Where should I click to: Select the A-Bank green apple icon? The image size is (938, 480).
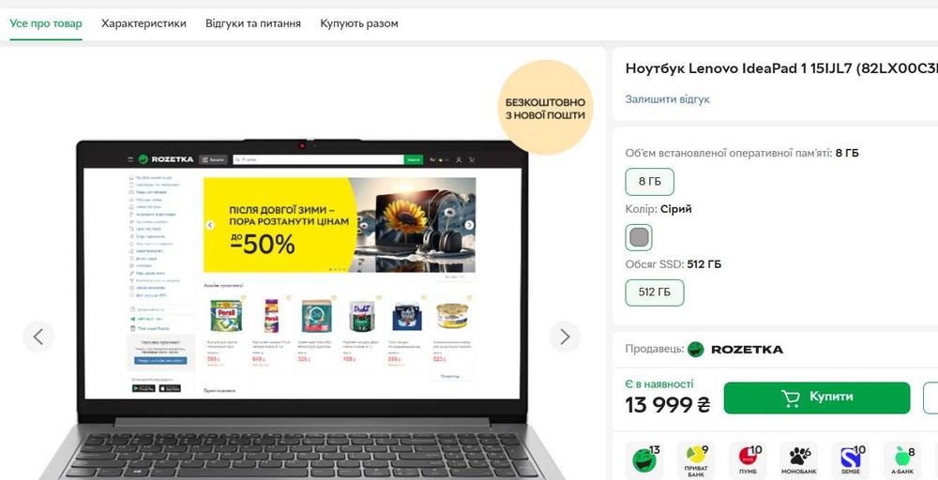point(901,460)
